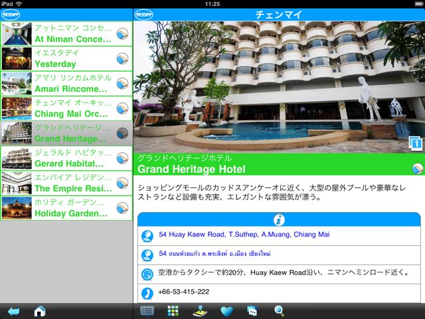Tap Gerard Habitat thumbnail photo

coord(17,158)
